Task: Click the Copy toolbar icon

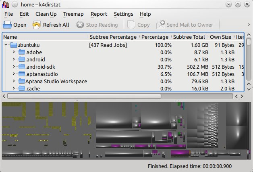Action: point(131,25)
